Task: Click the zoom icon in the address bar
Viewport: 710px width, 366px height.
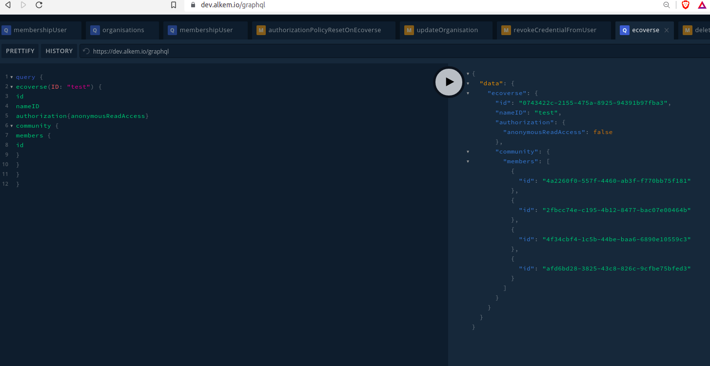Action: 667,5
